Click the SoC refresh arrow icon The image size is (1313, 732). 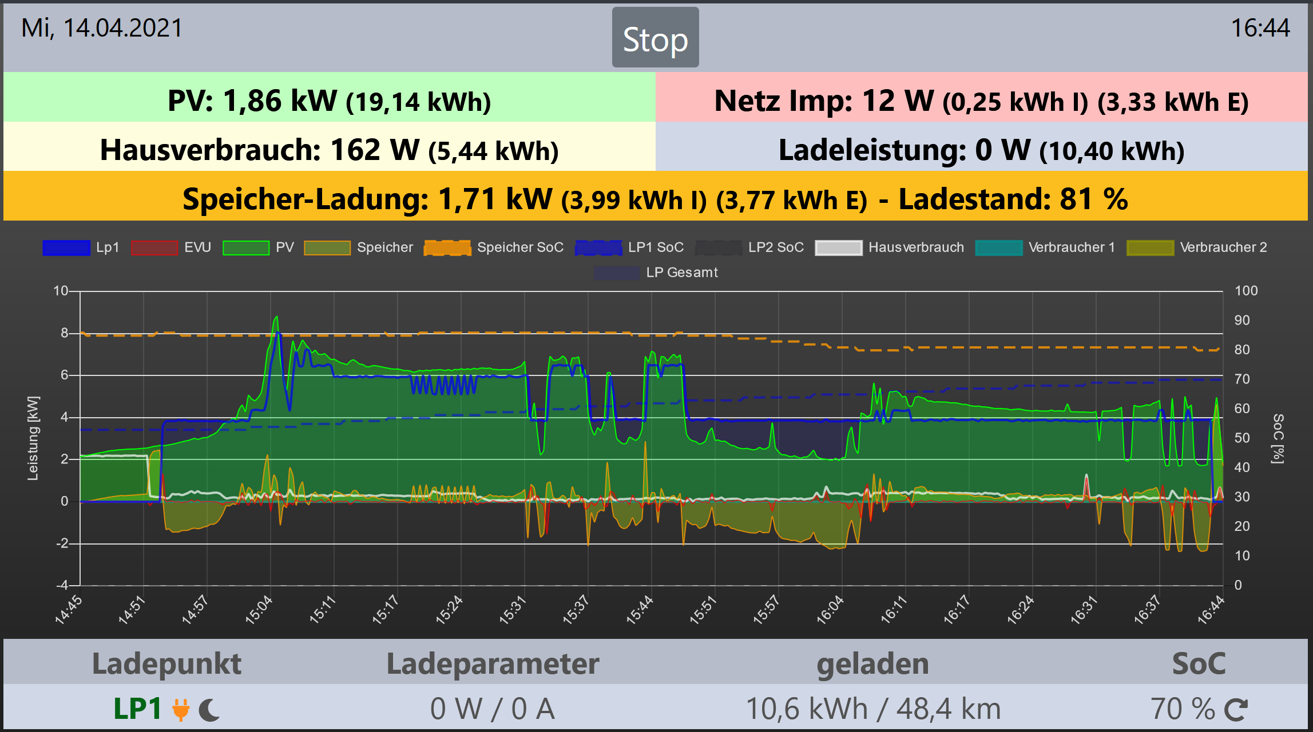coord(1236,710)
